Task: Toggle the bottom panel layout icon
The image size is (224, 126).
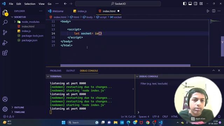Action: click(x=190, y=4)
